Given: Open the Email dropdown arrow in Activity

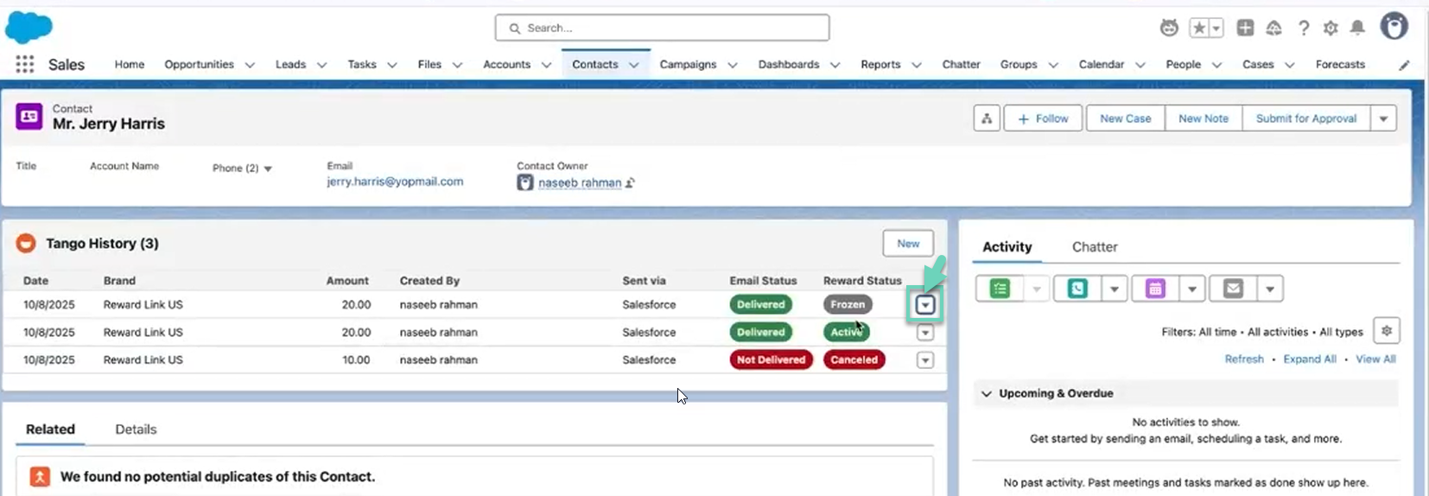Looking at the screenshot, I should pyautogui.click(x=1270, y=289).
